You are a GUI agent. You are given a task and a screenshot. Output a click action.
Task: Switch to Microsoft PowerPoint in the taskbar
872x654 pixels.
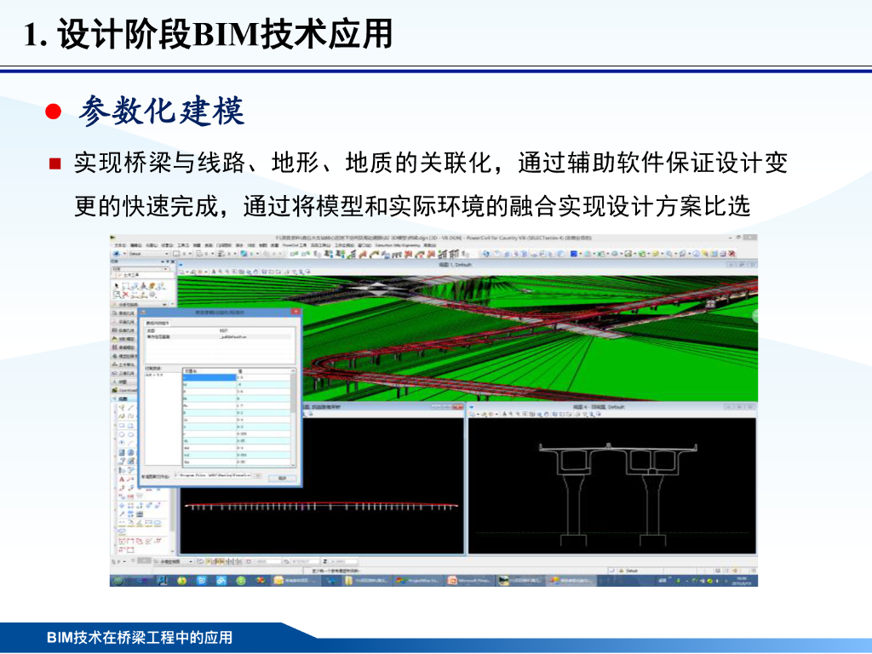pyautogui.click(x=469, y=581)
